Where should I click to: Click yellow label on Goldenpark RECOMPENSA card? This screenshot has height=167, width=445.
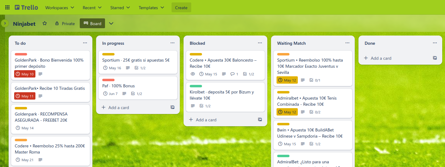(x=21, y=108)
